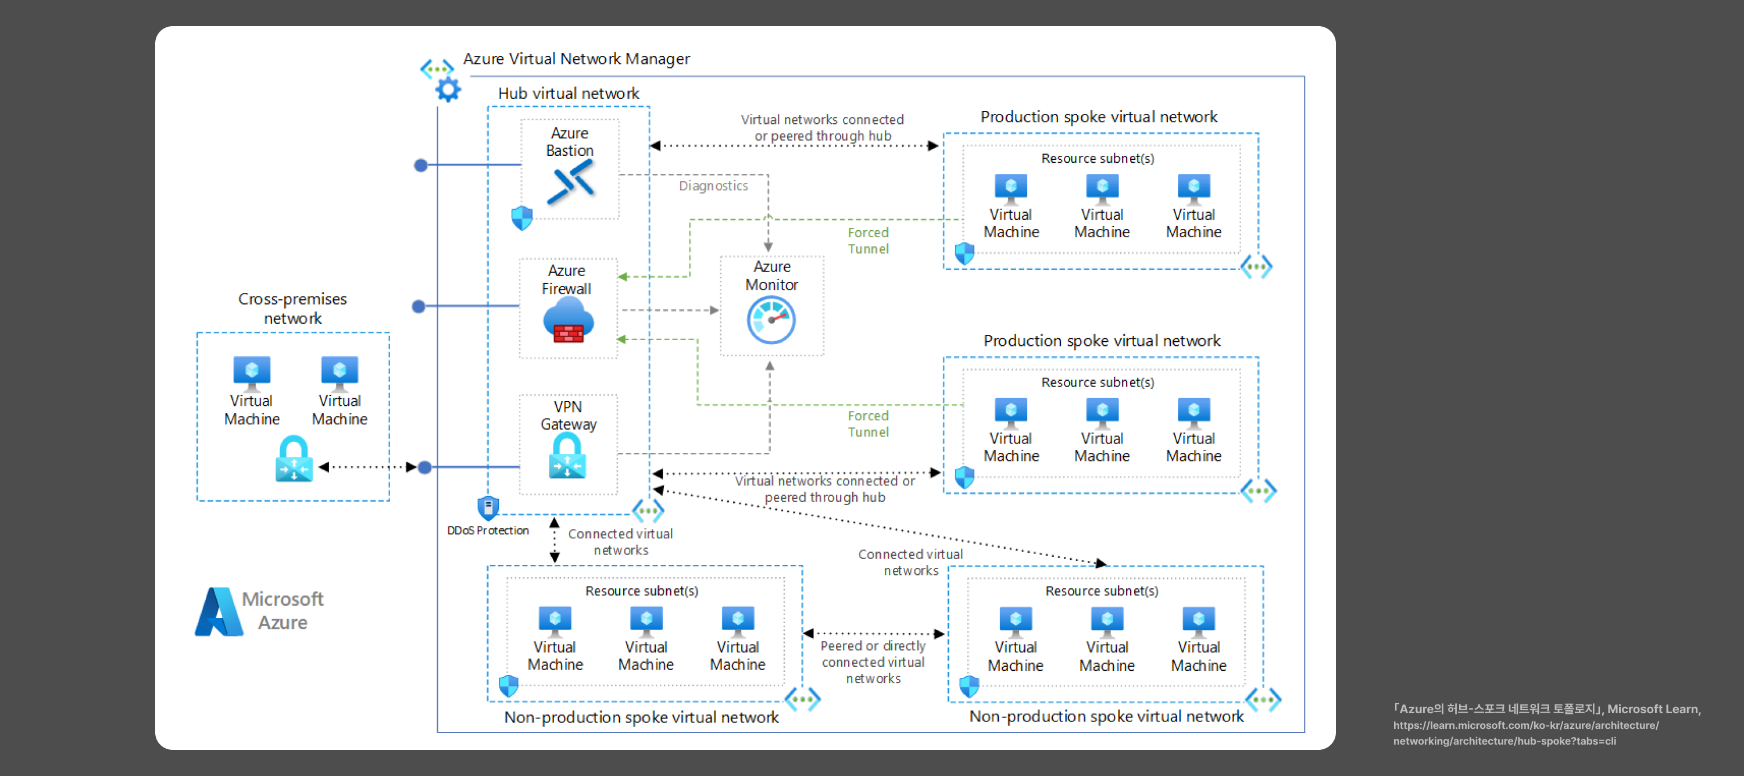Select the upper "Forced Tunnel" label

click(869, 241)
